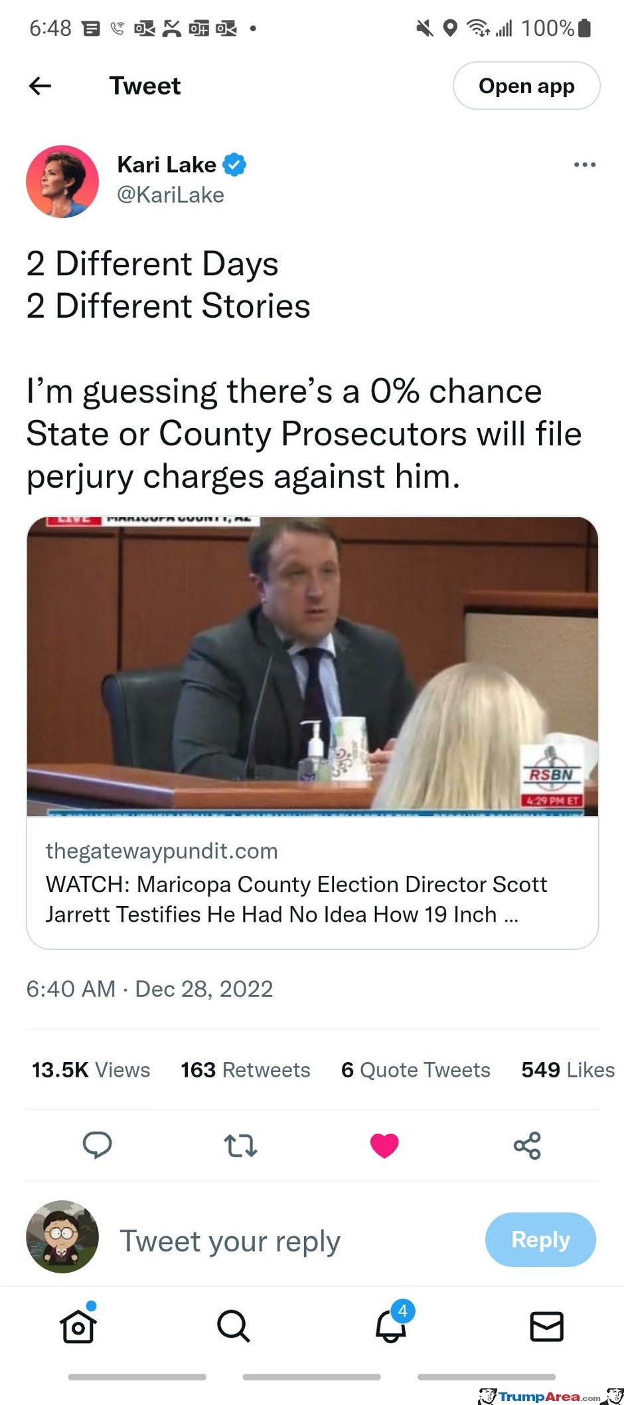This screenshot has width=624, height=1405.
Task: Open the courtroom video preview image
Action: pos(313,666)
